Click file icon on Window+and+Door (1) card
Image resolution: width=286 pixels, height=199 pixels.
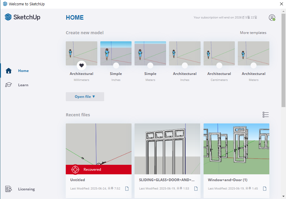(x=265, y=188)
